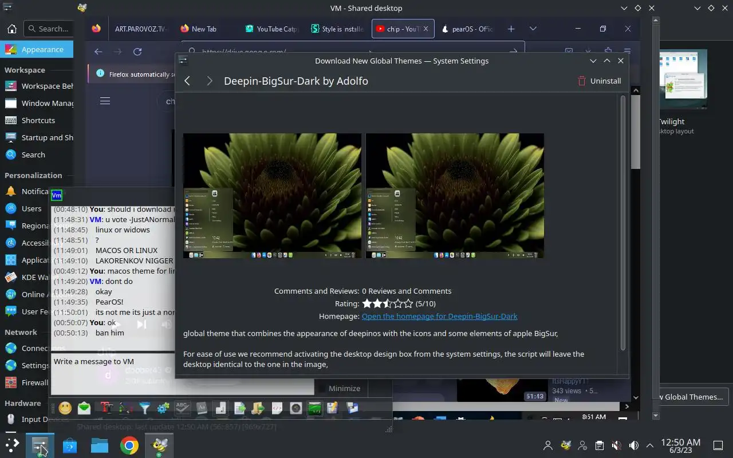Screen dimensions: 733x458
Task: Click the theme dialog vertical scrollbar
Action: coord(623,223)
